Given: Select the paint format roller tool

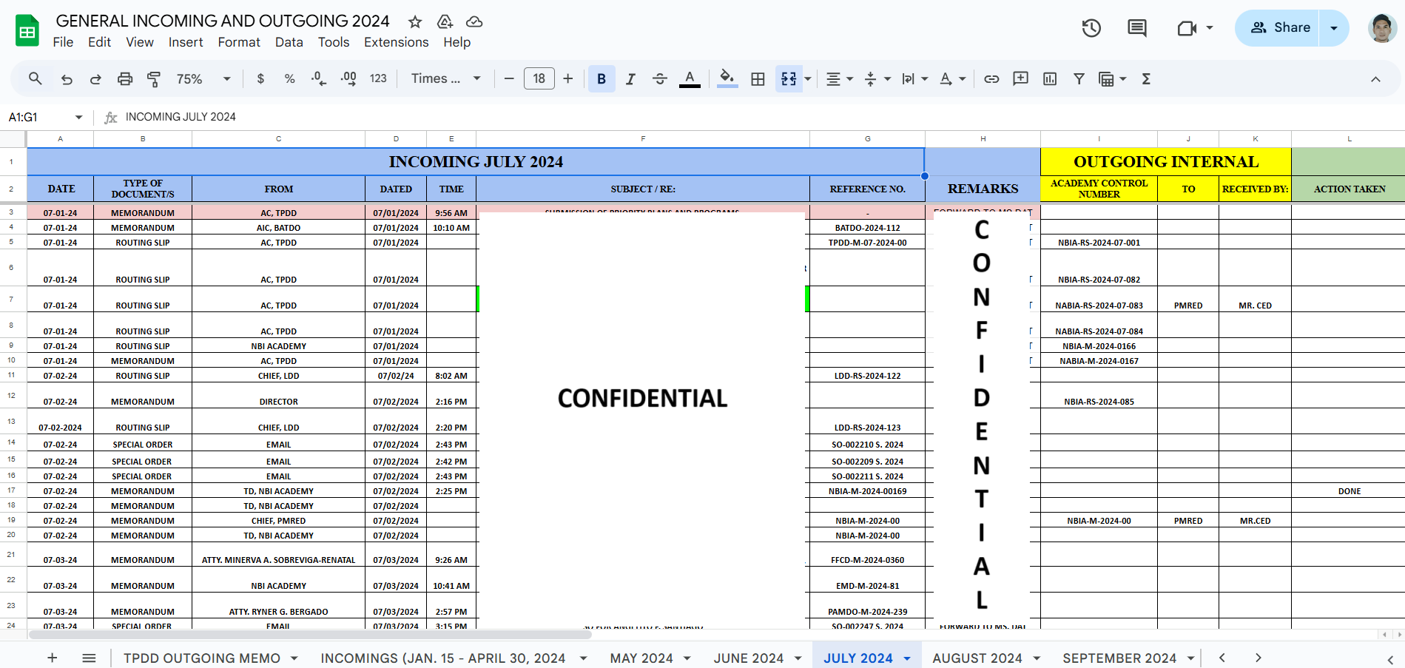Looking at the screenshot, I should [x=154, y=79].
